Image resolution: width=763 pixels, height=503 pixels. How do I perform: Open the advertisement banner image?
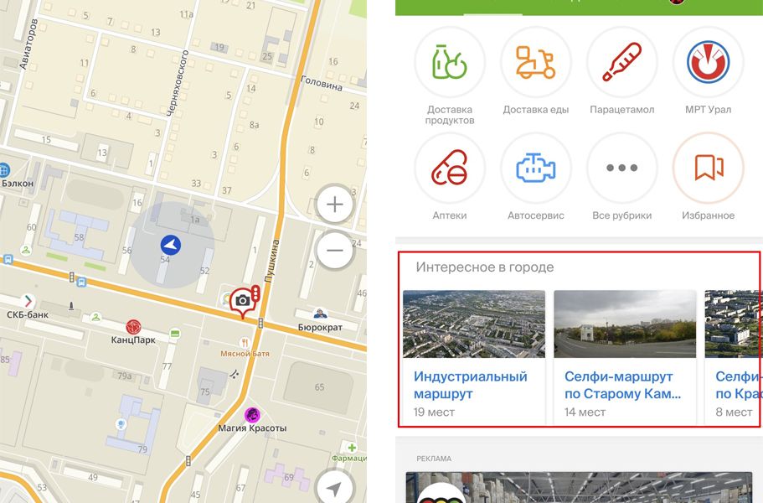(579, 487)
